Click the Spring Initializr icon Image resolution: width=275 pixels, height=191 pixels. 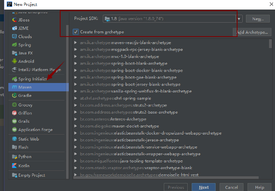pyautogui.click(x=14, y=79)
